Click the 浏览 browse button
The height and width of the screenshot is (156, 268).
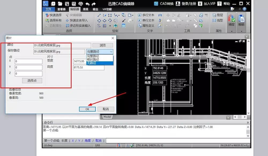tap(103, 45)
